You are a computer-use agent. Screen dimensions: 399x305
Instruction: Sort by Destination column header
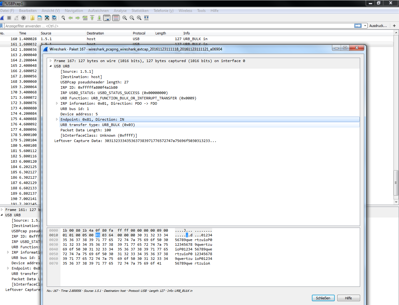[108, 33]
